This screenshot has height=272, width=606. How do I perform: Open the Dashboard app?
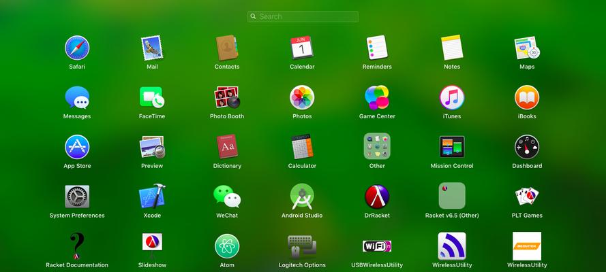point(527,147)
